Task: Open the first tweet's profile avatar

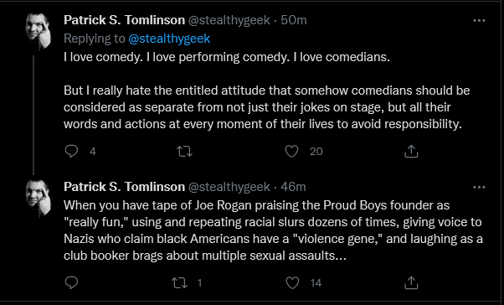Action: (x=39, y=32)
